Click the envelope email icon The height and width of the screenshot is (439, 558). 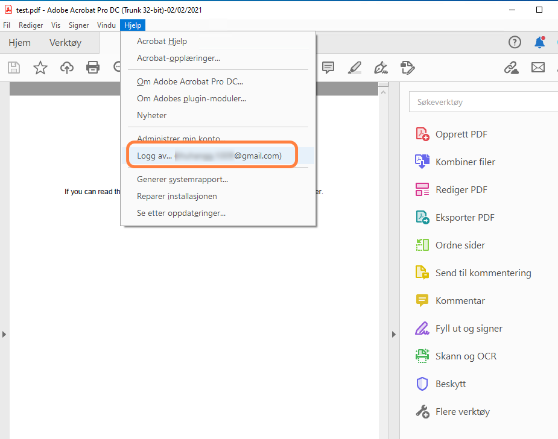538,68
